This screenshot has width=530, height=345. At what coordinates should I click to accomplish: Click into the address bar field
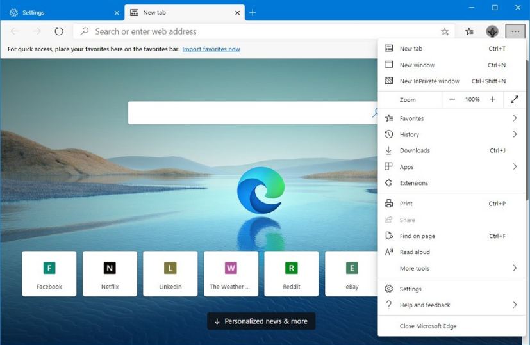pyautogui.click(x=264, y=31)
